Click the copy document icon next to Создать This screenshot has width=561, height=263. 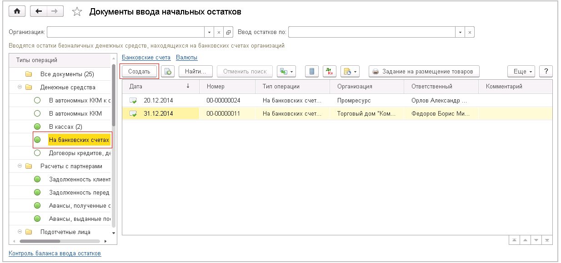point(168,72)
